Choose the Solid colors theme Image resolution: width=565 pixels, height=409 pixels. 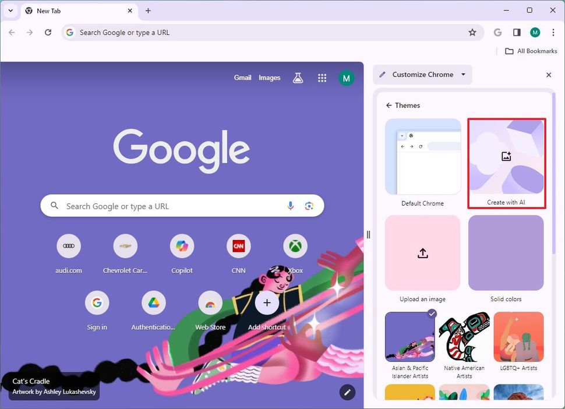pos(505,252)
